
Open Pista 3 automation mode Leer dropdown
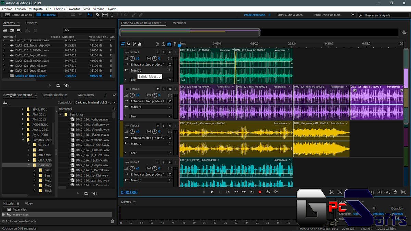[x=150, y=153]
